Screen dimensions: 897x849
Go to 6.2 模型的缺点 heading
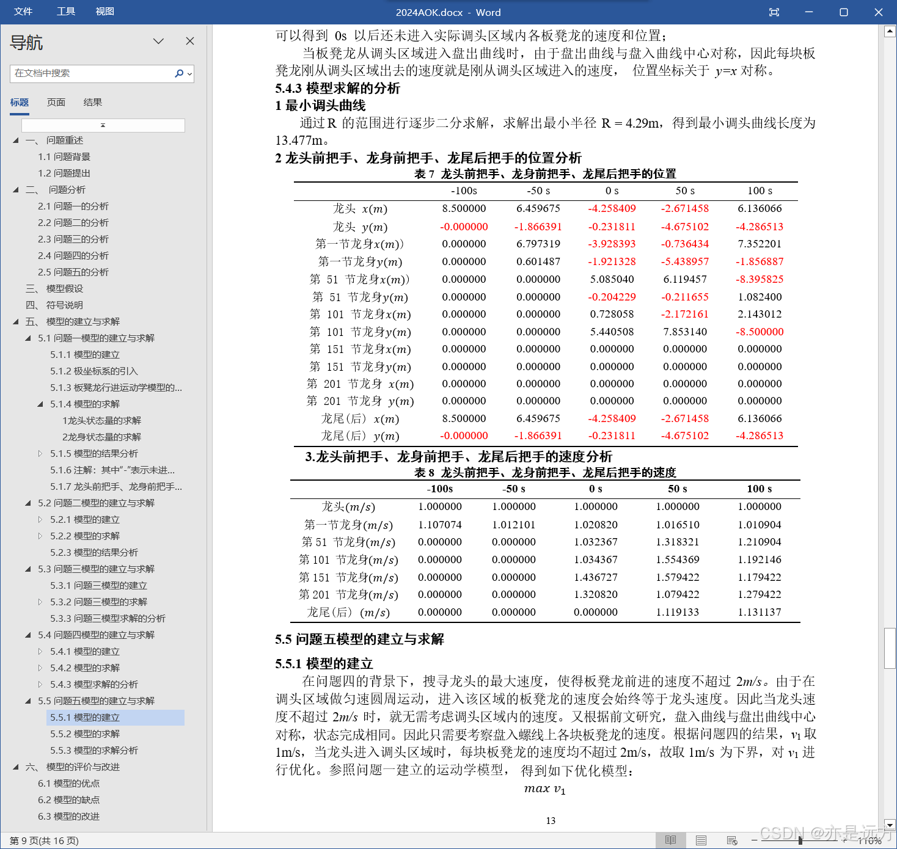[68, 800]
